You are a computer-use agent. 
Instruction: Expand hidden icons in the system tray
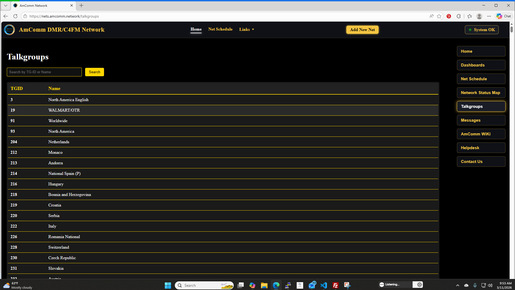[457, 285]
